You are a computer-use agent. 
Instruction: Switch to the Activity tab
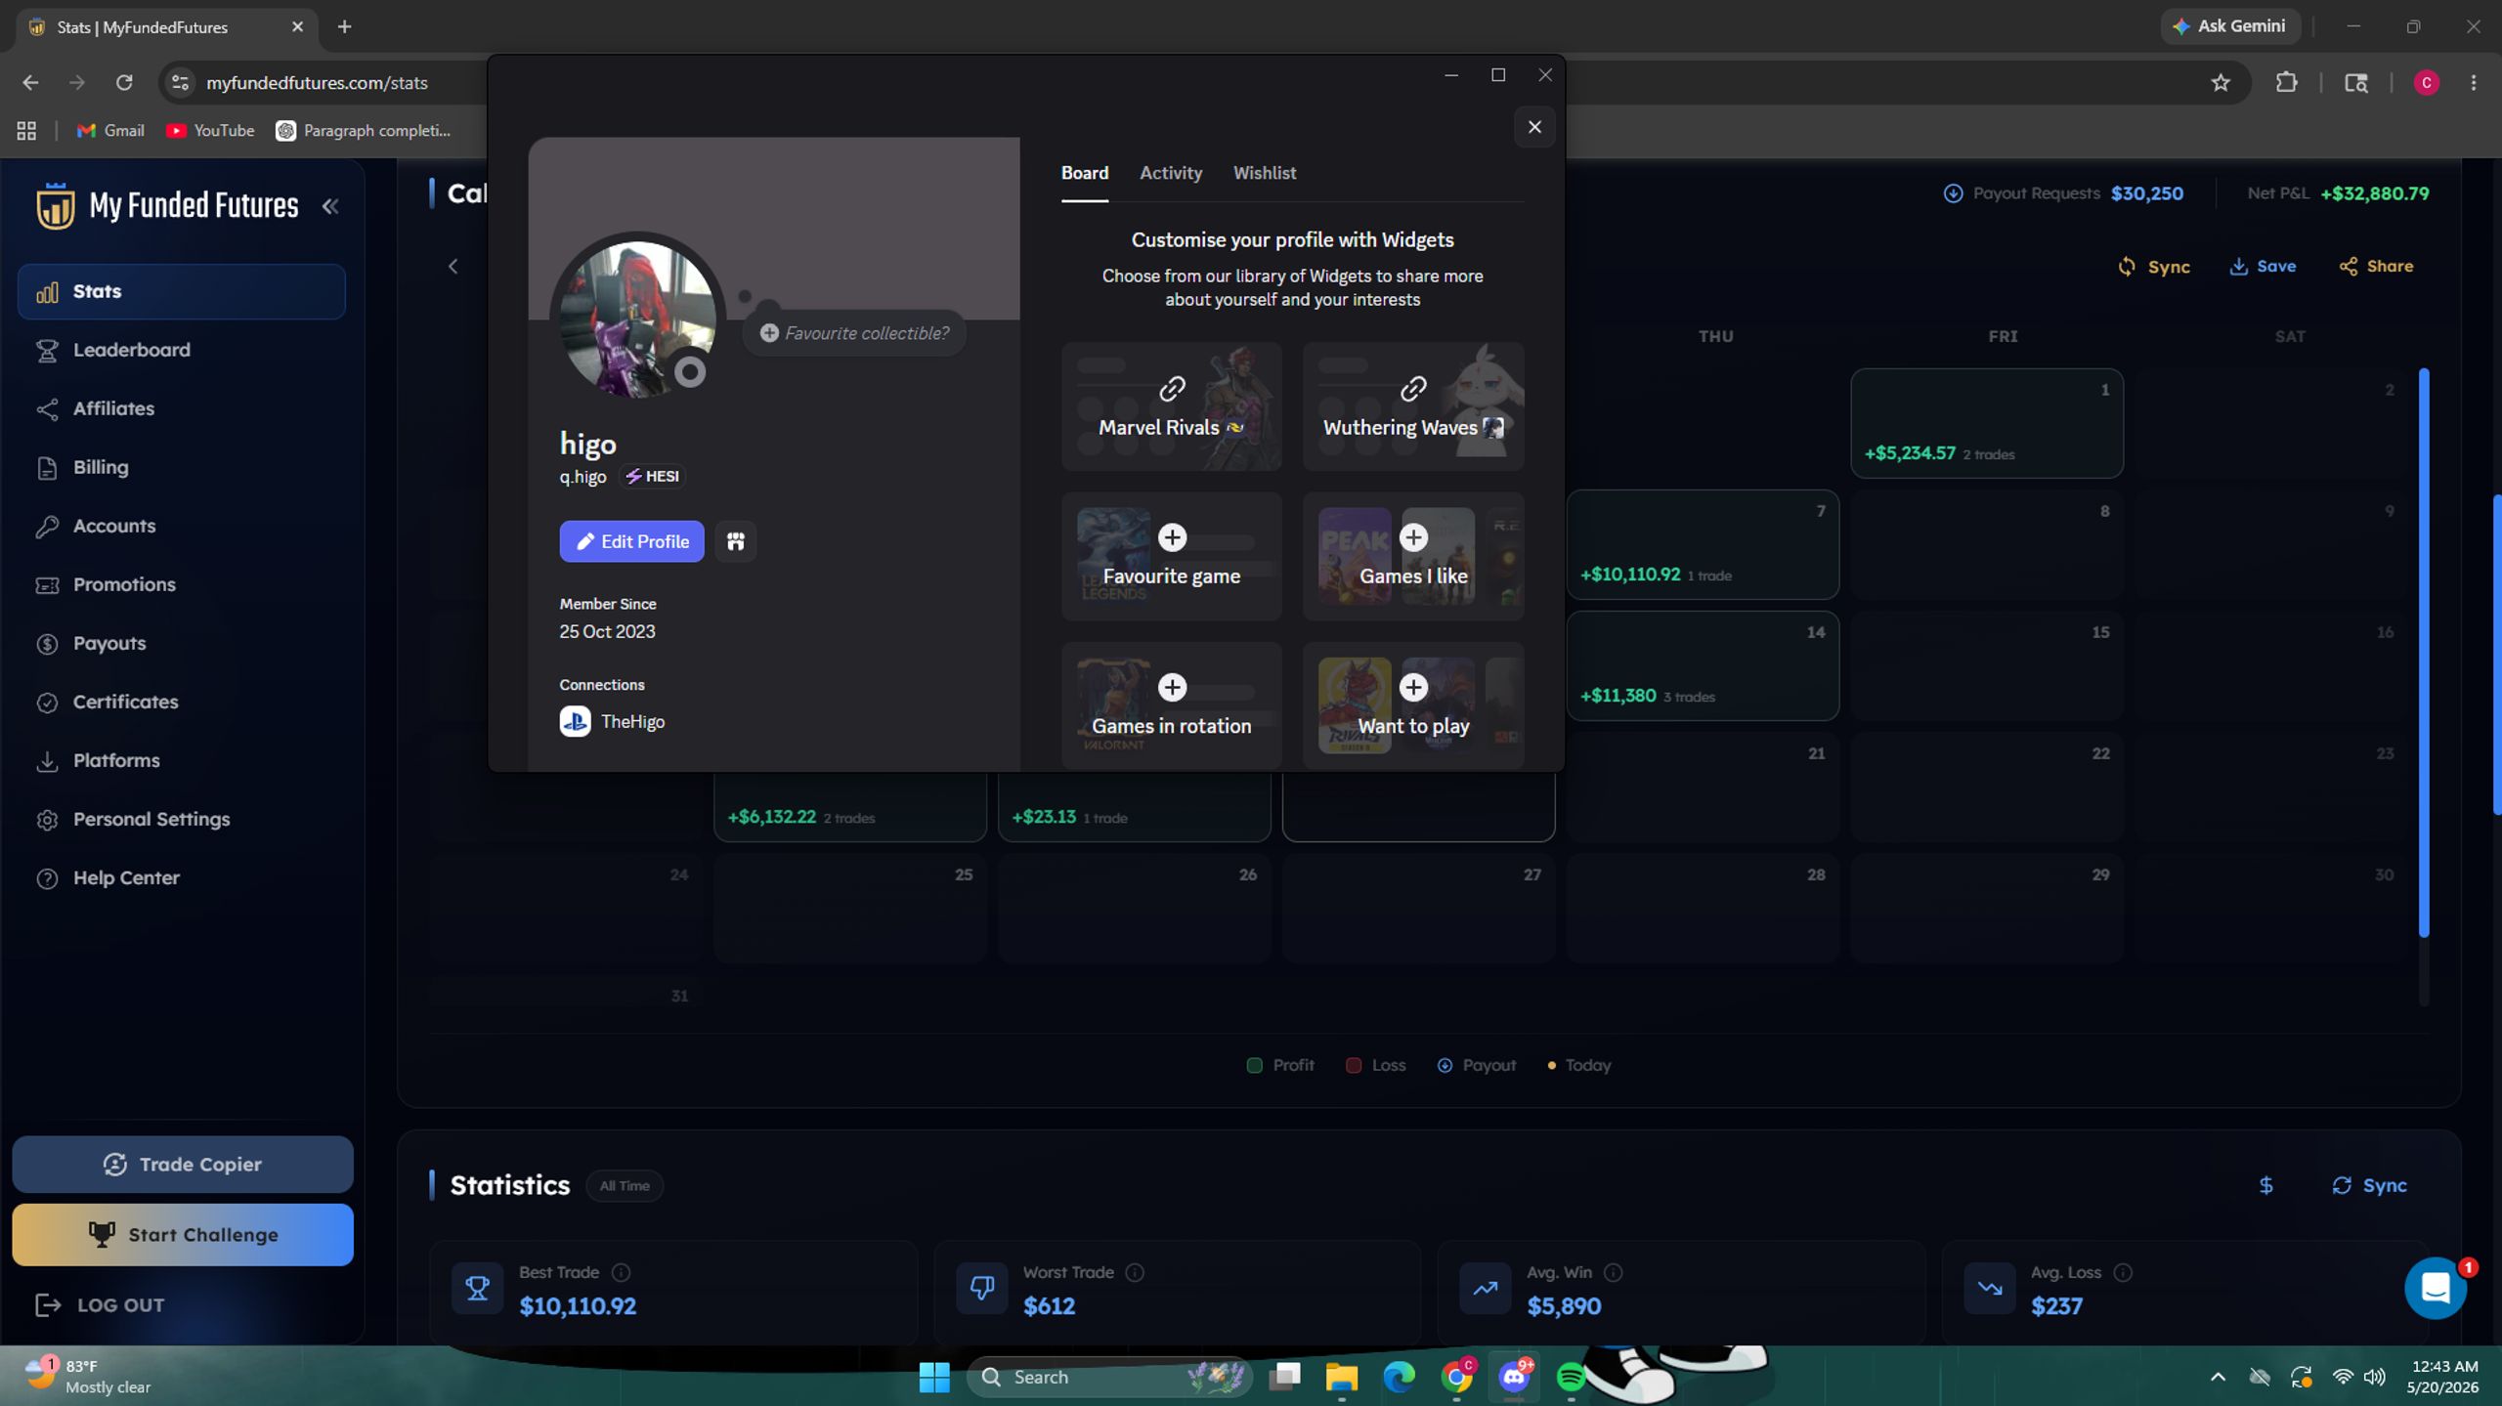click(x=1171, y=173)
